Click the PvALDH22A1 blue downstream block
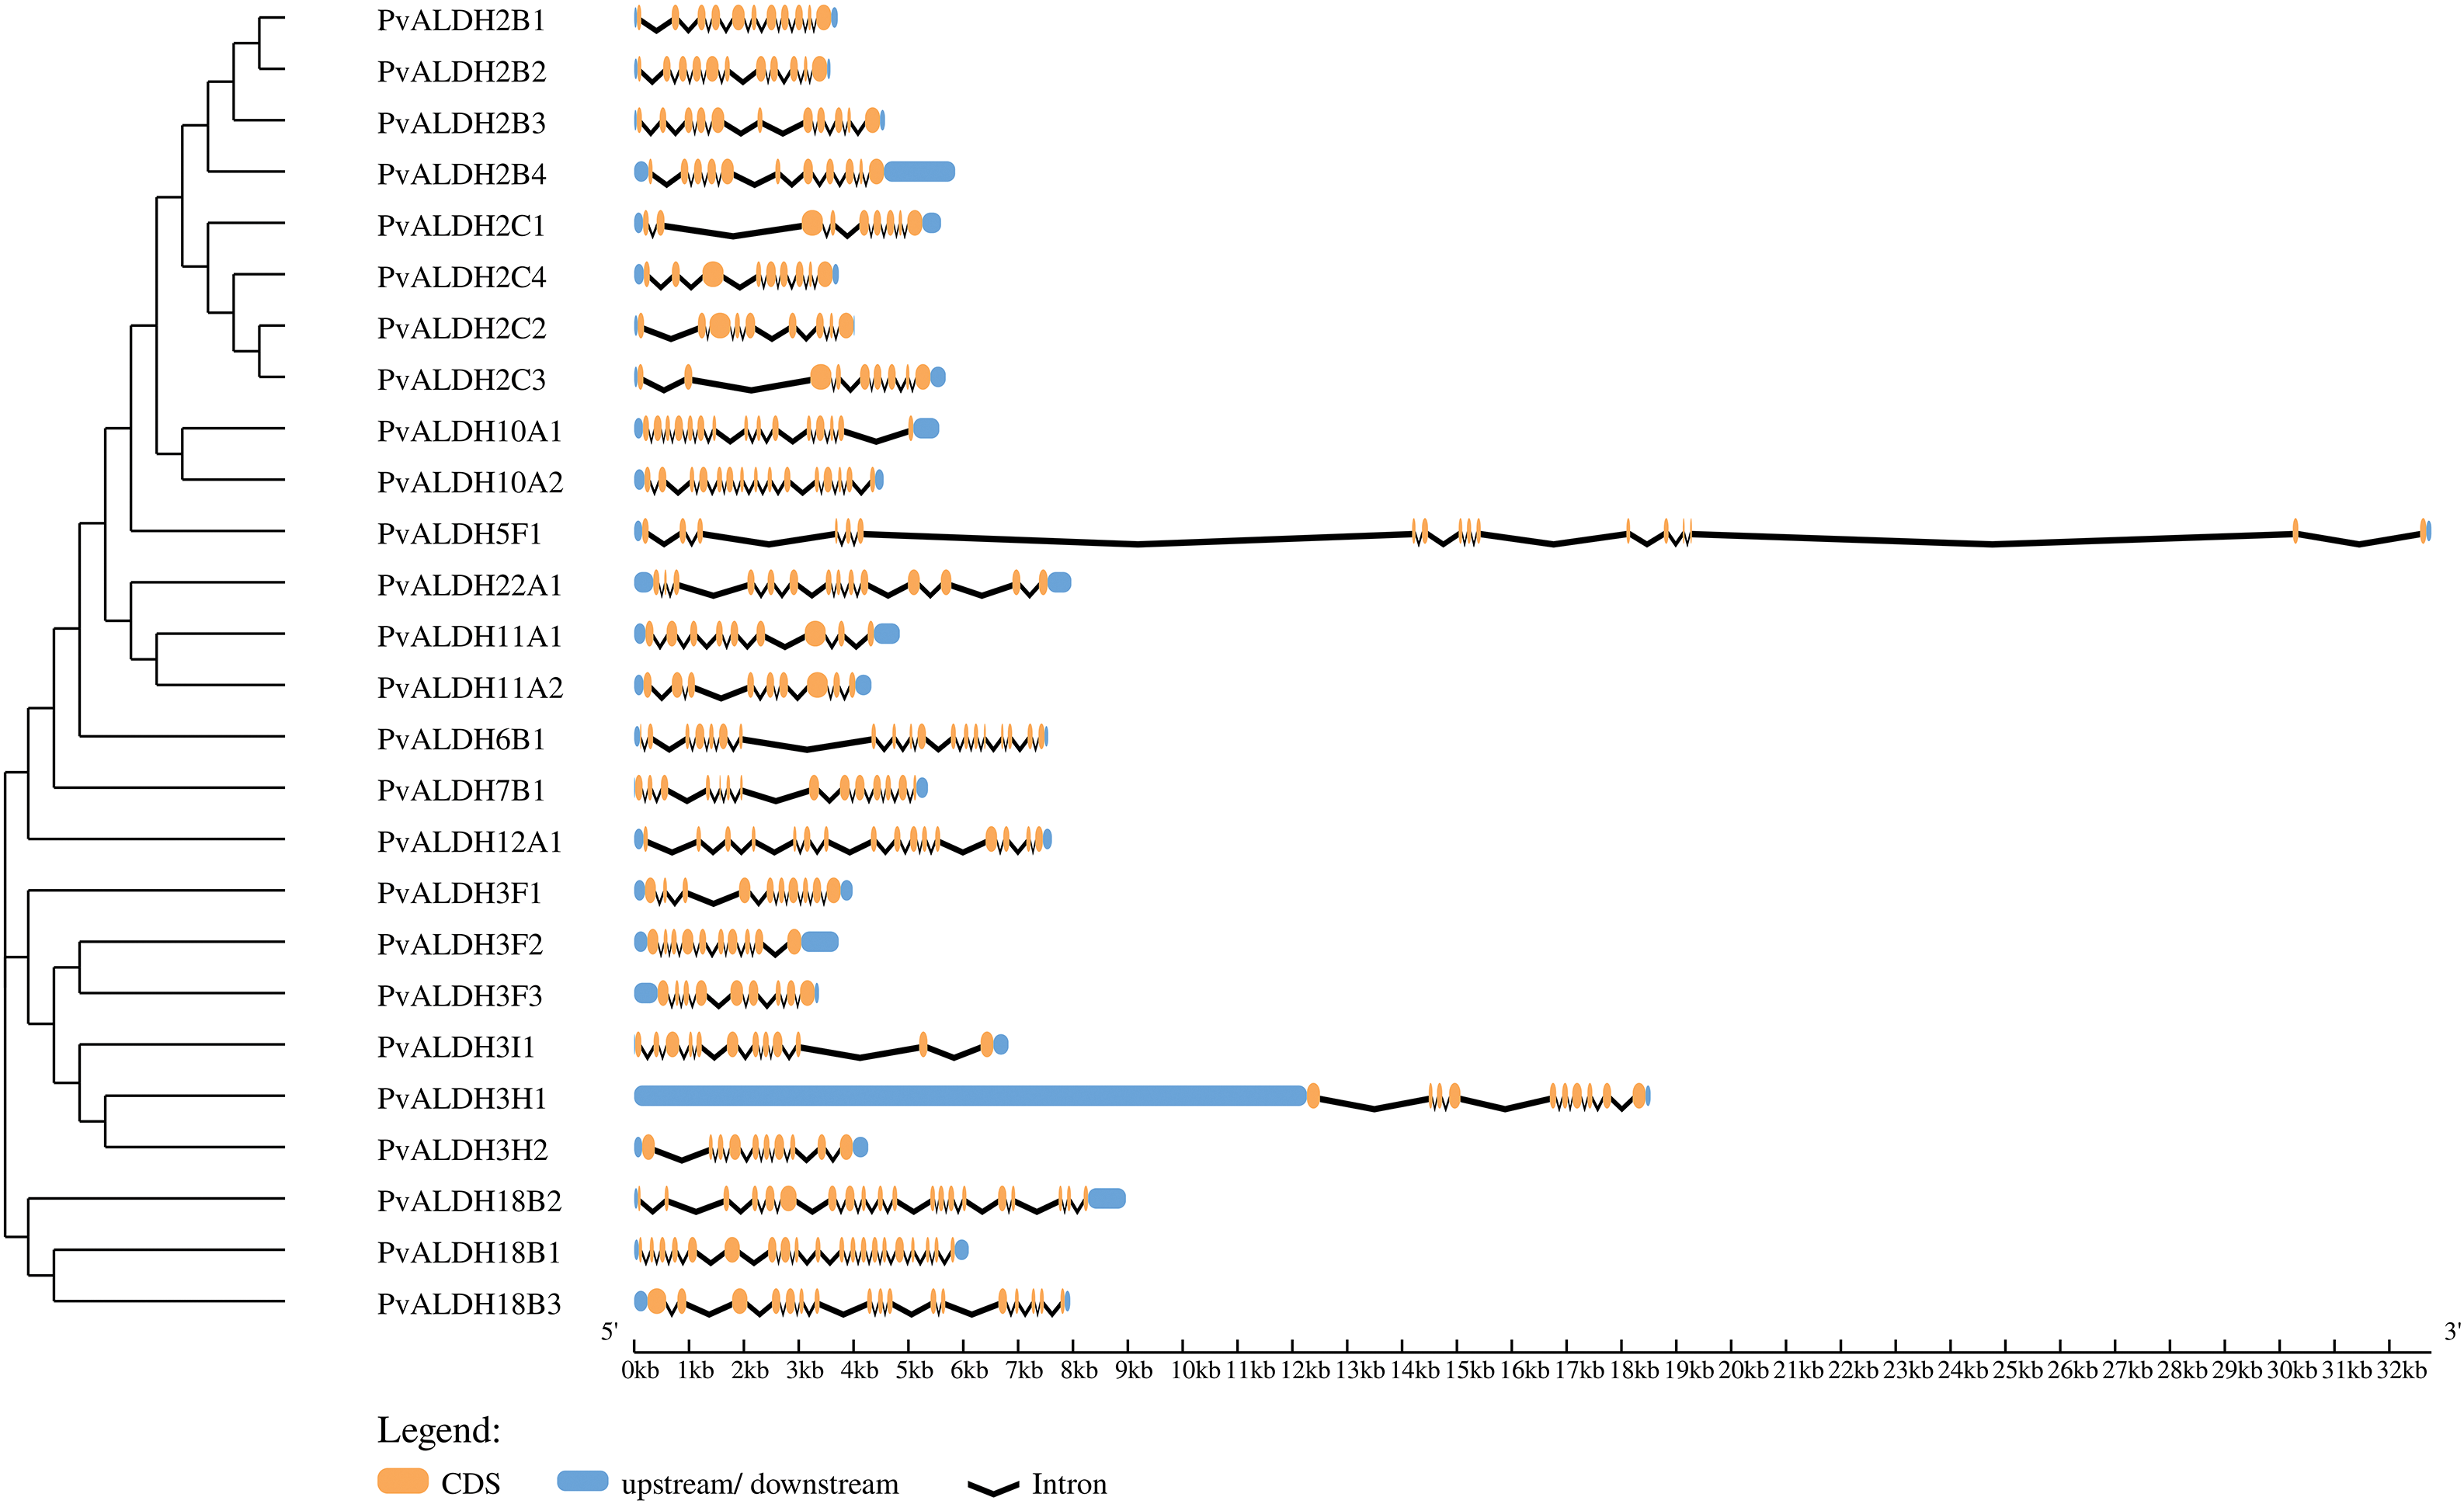This screenshot has height=1504, width=2464. 1059,582
